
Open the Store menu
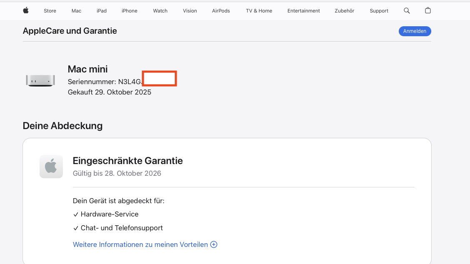(50, 11)
